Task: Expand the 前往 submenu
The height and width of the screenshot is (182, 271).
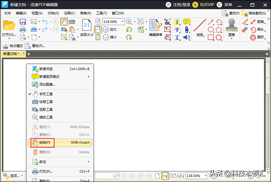Action: (x=89, y=162)
